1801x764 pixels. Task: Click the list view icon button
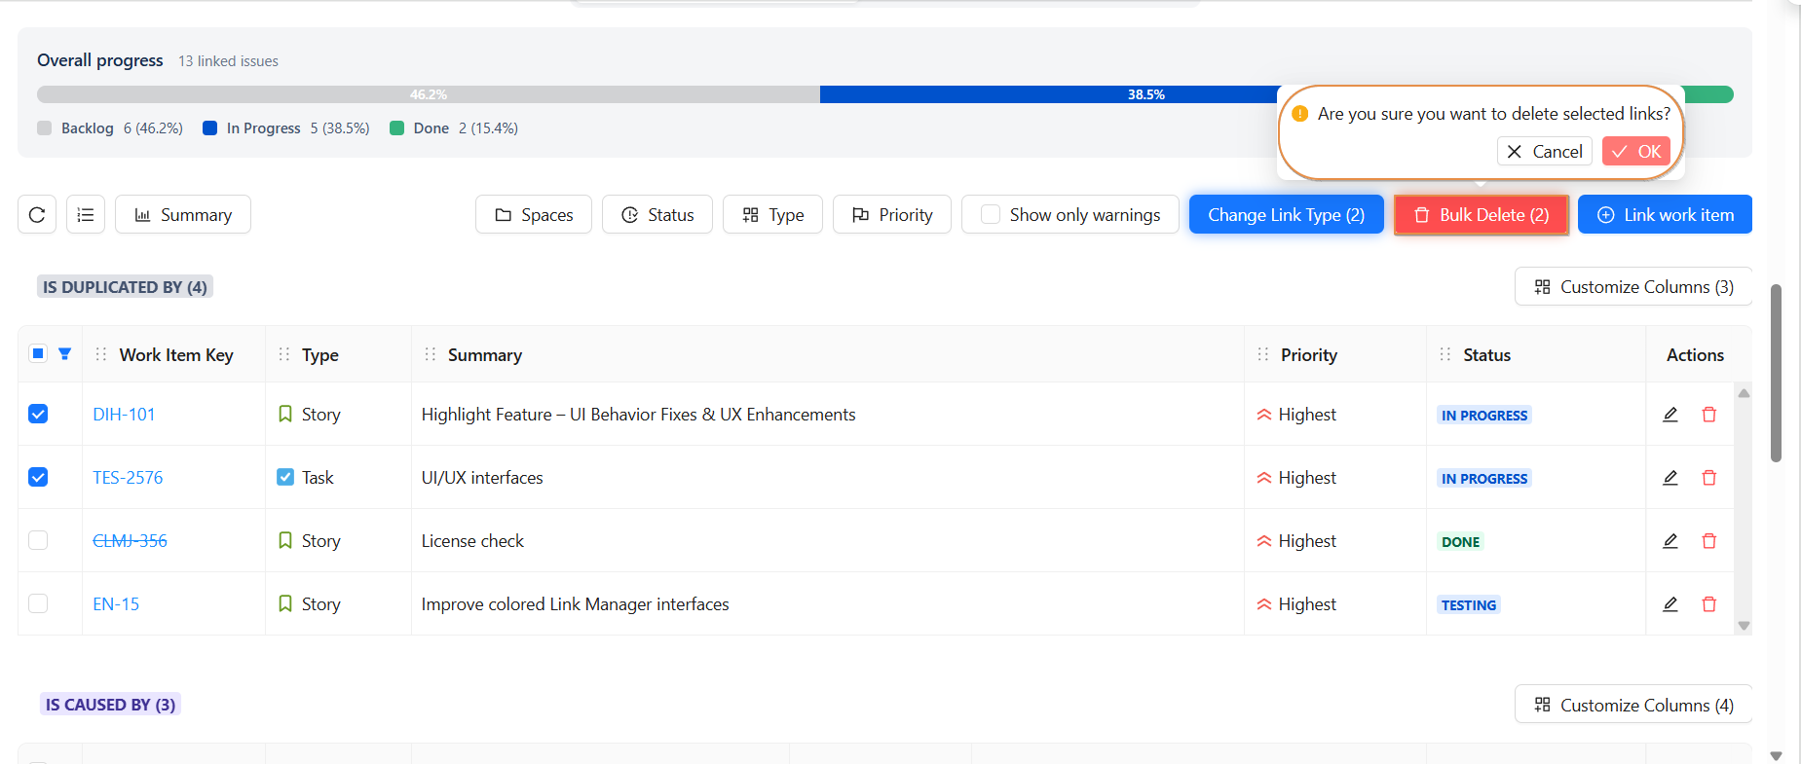pos(86,215)
